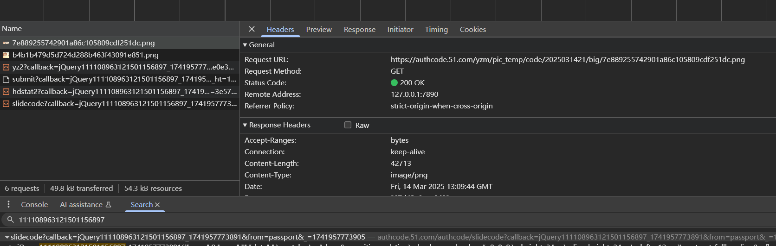Close the Search drawer tab

[157, 205]
